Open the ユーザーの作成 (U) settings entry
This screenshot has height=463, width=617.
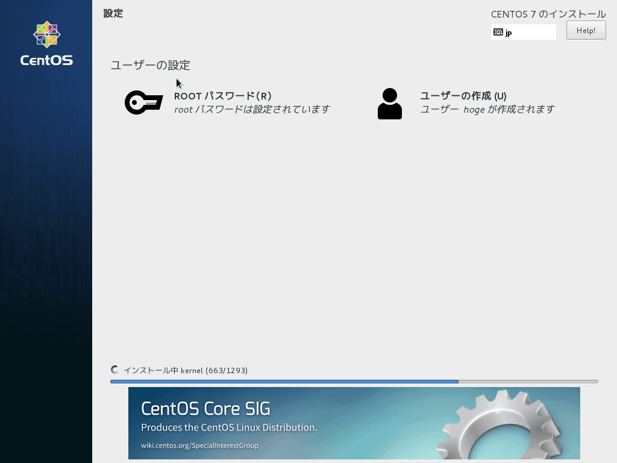coord(463,96)
